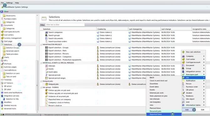
Task: Click the green plus New sub selection icon
Action: tap(183, 52)
